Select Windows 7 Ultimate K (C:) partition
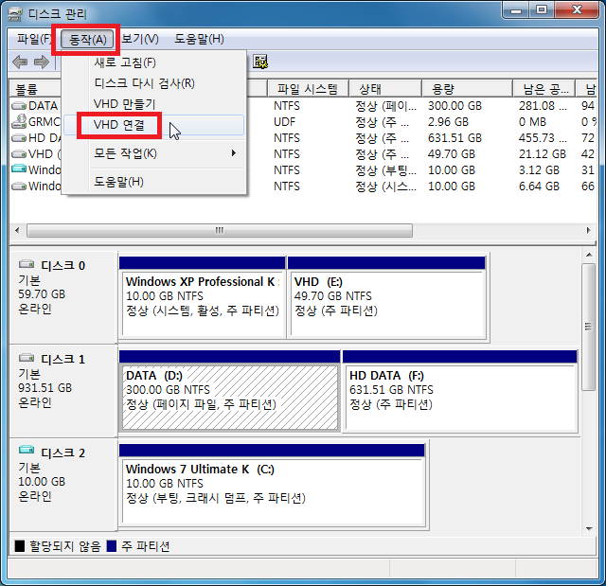Image resolution: width=606 pixels, height=586 pixels. tap(272, 486)
